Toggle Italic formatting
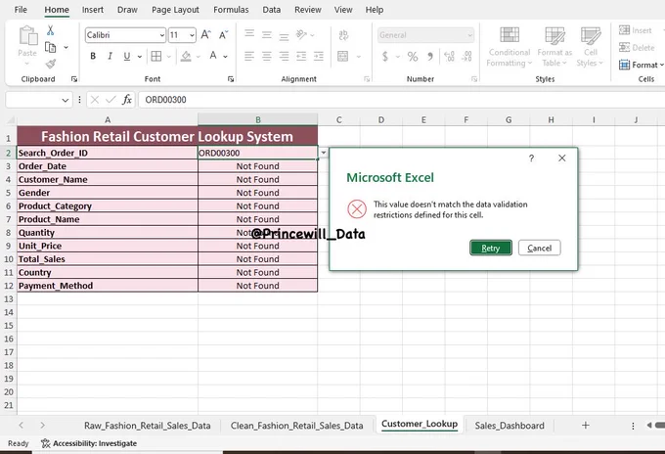The image size is (665, 454). (x=110, y=56)
